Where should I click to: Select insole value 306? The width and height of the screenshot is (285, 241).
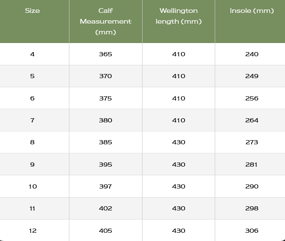pyautogui.click(x=252, y=231)
